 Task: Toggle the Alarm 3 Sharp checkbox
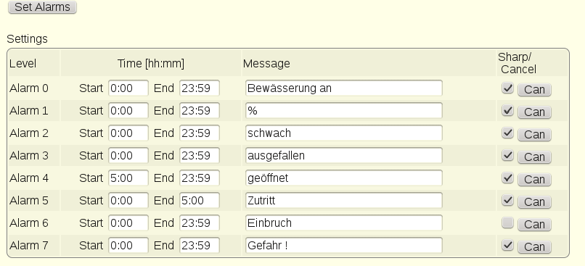pos(507,155)
